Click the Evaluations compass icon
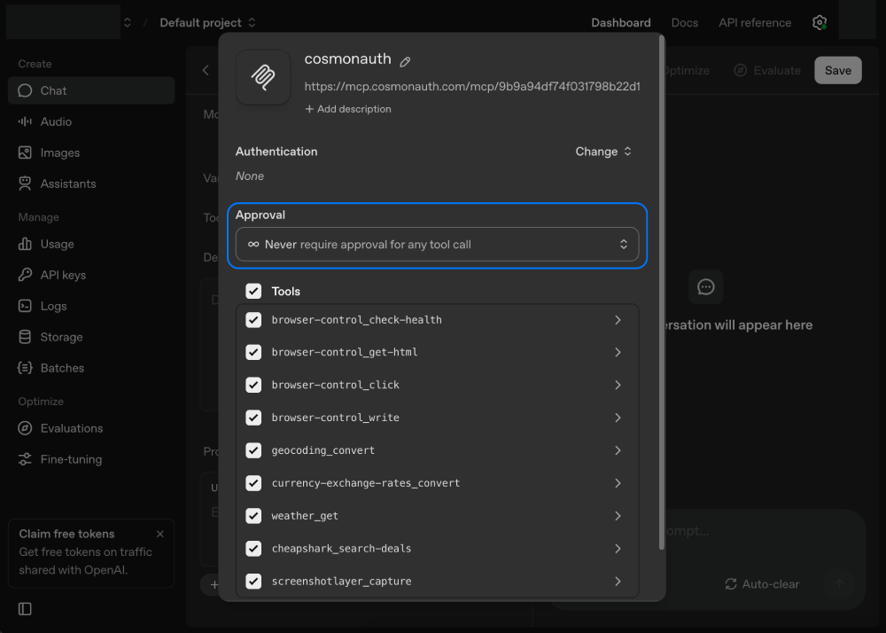Image resolution: width=886 pixels, height=633 pixels. [x=25, y=428]
